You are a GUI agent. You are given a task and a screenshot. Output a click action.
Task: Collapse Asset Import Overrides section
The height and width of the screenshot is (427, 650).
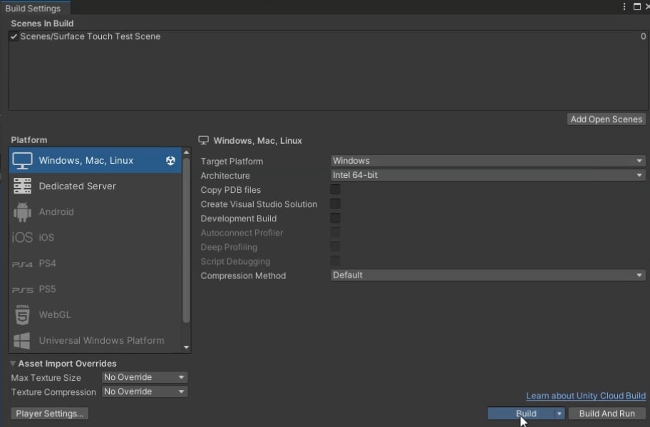pos(13,364)
